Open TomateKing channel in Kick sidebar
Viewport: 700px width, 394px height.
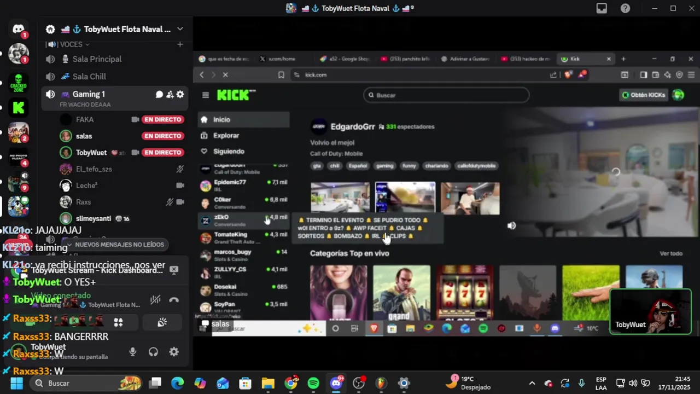coord(244,237)
